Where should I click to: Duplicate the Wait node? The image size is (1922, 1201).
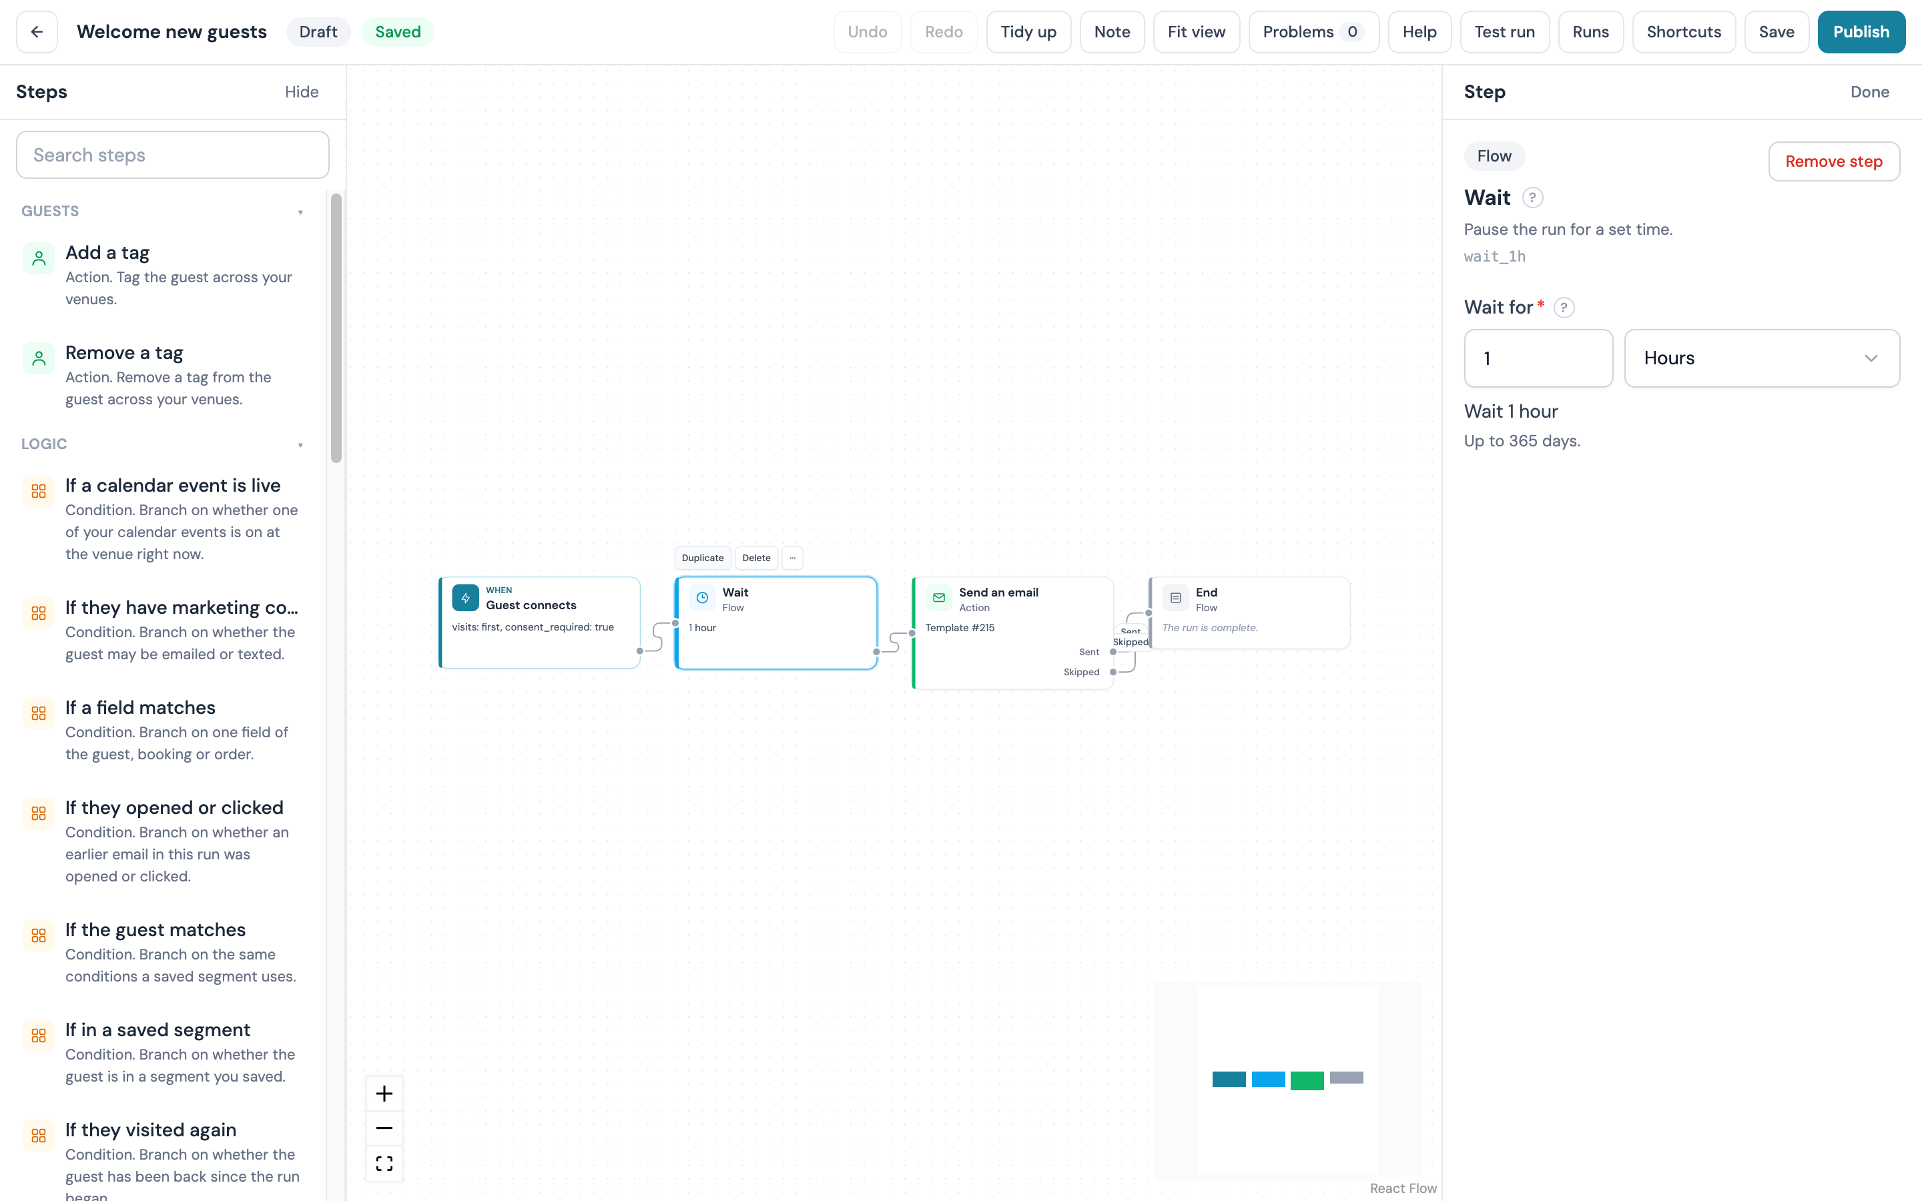(x=702, y=558)
